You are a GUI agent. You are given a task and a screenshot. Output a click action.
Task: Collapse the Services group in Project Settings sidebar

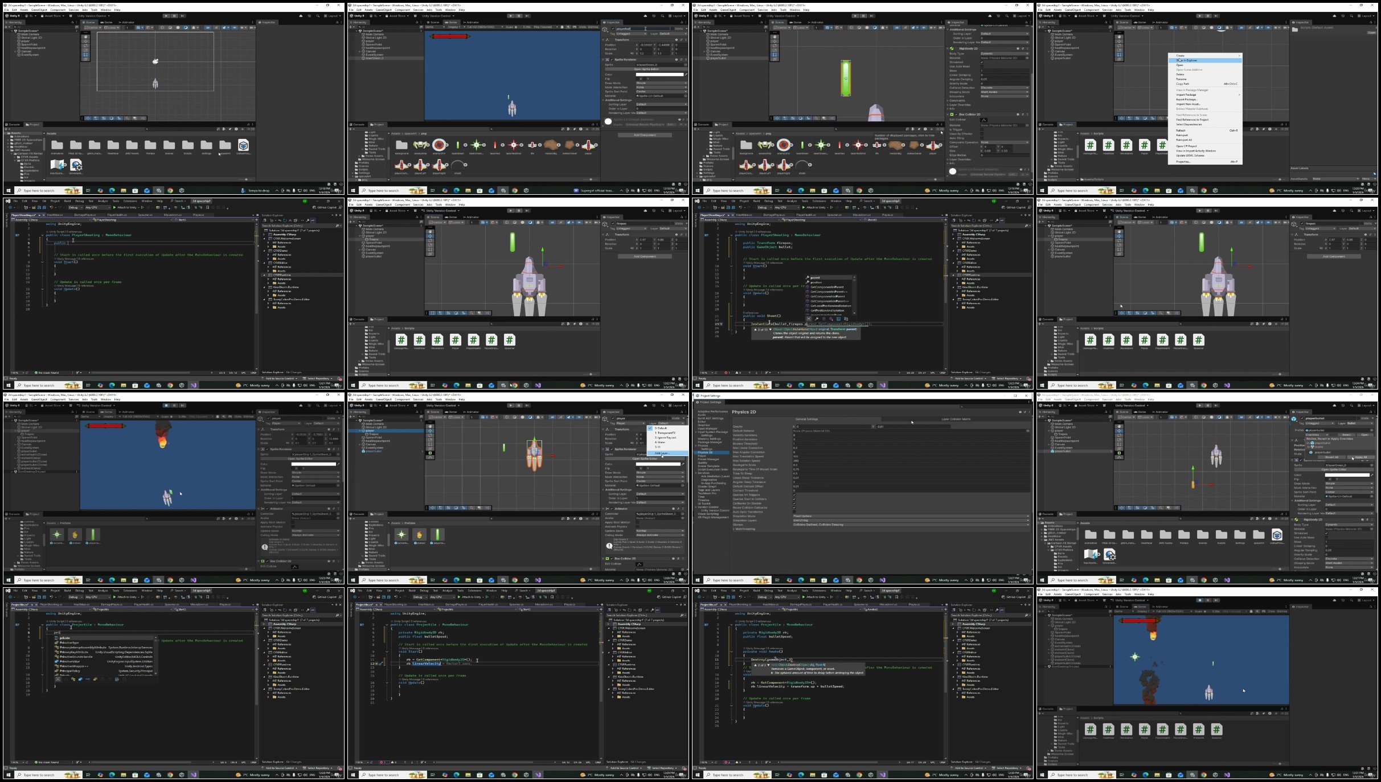click(x=696, y=473)
